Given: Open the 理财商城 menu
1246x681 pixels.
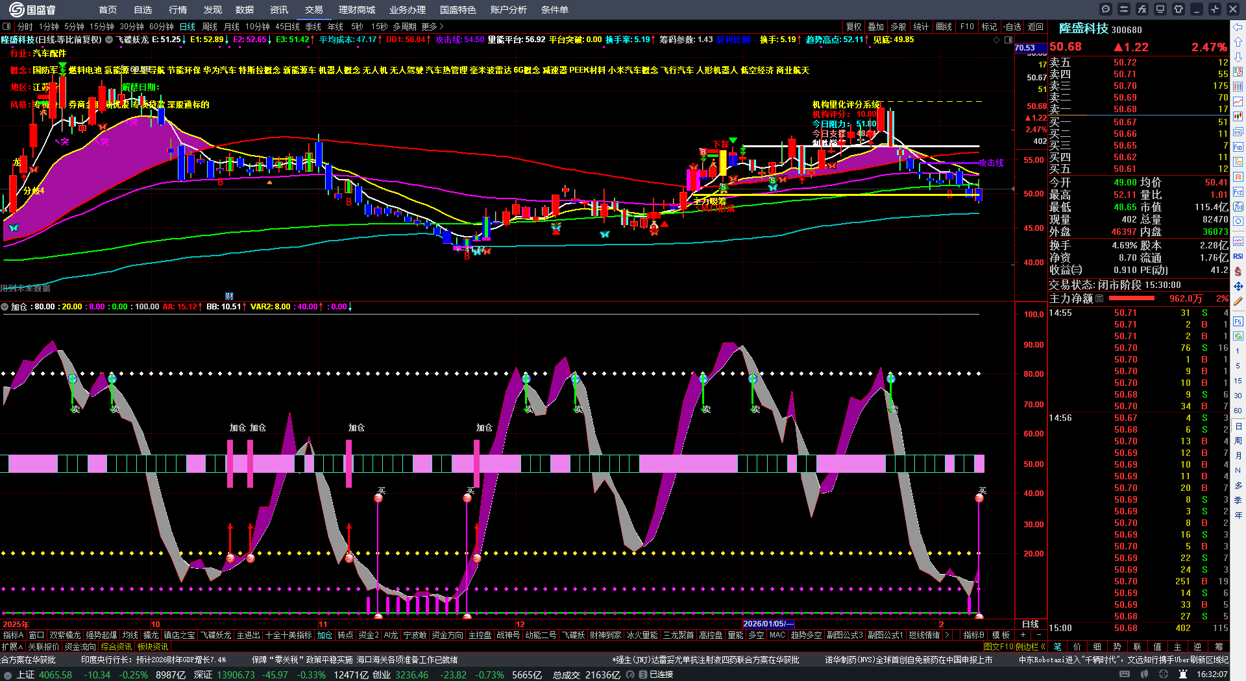Looking at the screenshot, I should click(357, 10).
